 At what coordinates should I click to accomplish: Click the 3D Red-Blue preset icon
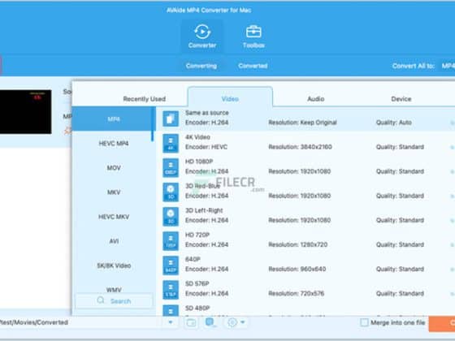[x=171, y=192]
